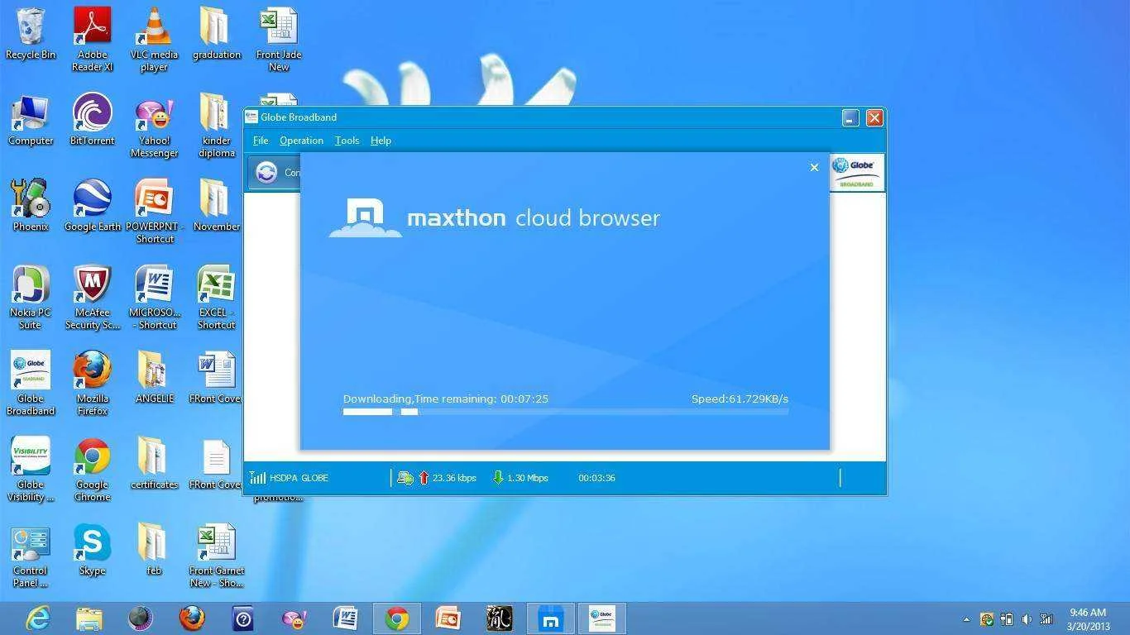Open the File menu in Globe Broadband
Screen dimensions: 1130x635
click(261, 141)
